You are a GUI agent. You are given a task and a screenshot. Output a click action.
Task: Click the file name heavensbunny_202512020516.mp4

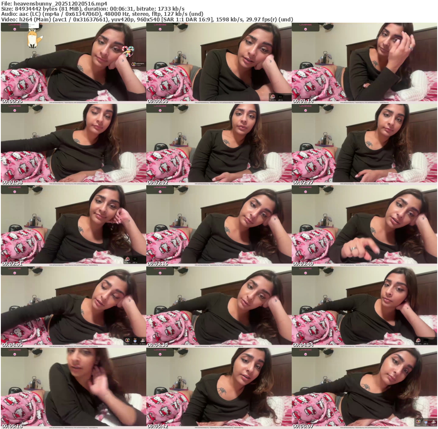coord(54,3)
